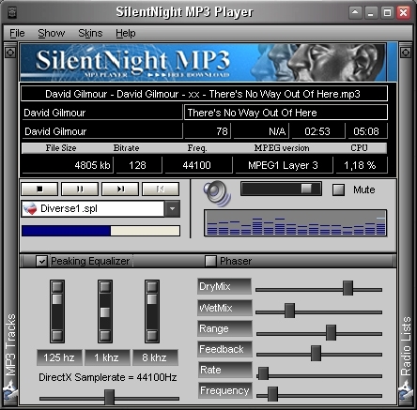This screenshot has height=410, width=417.
Task: Click the DirectX Samplerate slider handle
Action: (109, 398)
